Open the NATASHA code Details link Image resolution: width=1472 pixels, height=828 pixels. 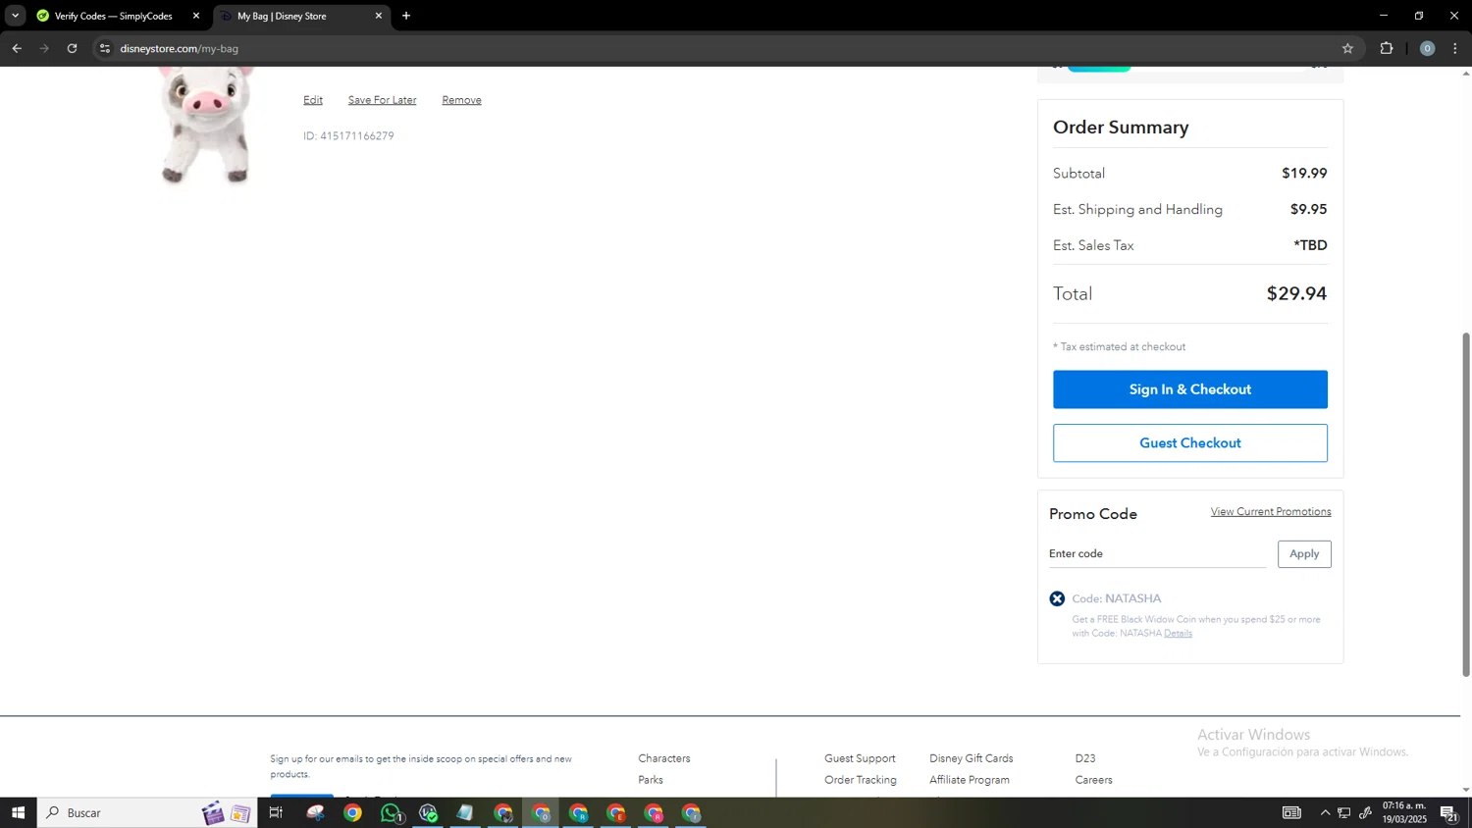1178,633
